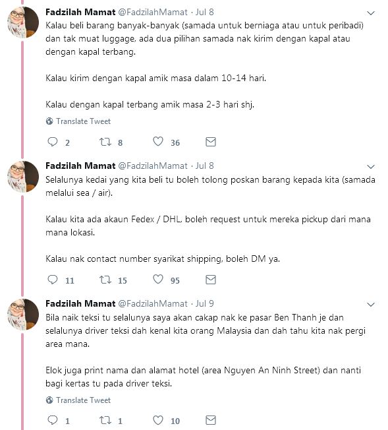
Task: Message icon on the Fedex / DHL tweet
Action: 211,280
